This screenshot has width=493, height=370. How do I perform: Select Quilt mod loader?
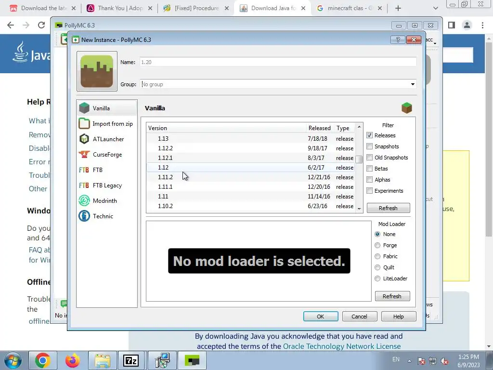[377, 267]
